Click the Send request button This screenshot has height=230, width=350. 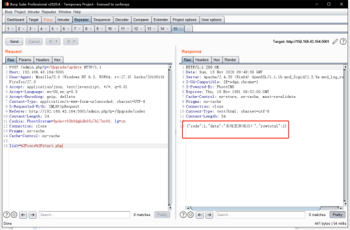coord(14,42)
